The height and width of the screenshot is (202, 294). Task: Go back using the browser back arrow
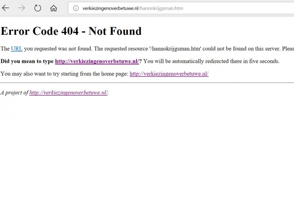[x=5, y=8]
